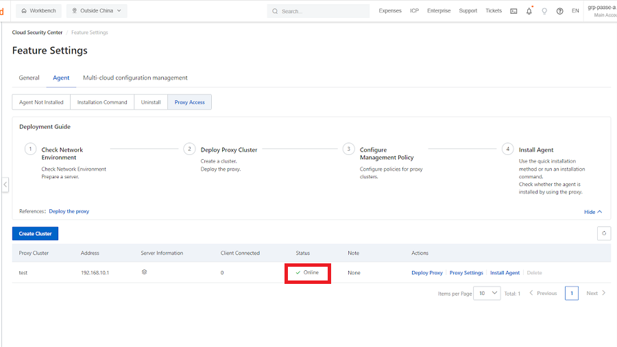The height and width of the screenshot is (347, 617).
Task: Click the Create Cluster button
Action: click(36, 233)
